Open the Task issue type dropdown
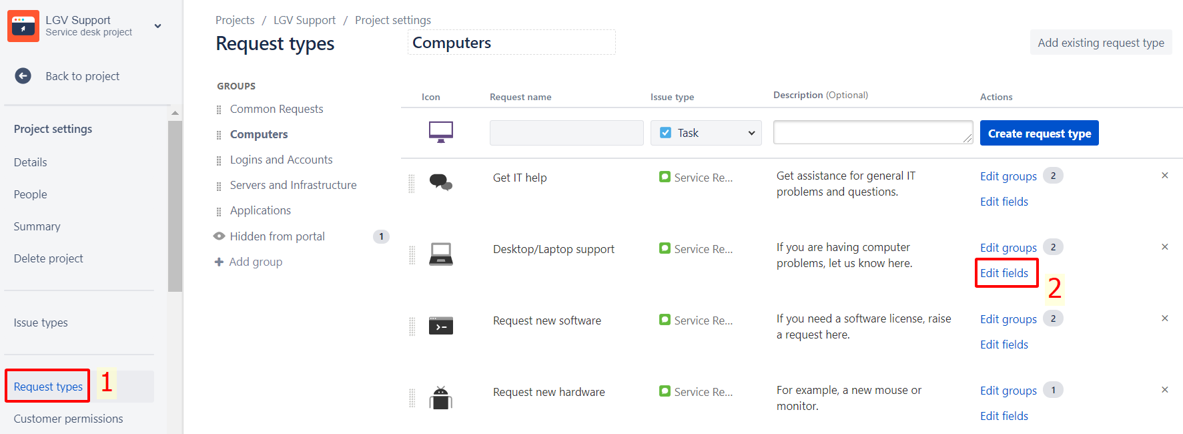 pyautogui.click(x=706, y=133)
